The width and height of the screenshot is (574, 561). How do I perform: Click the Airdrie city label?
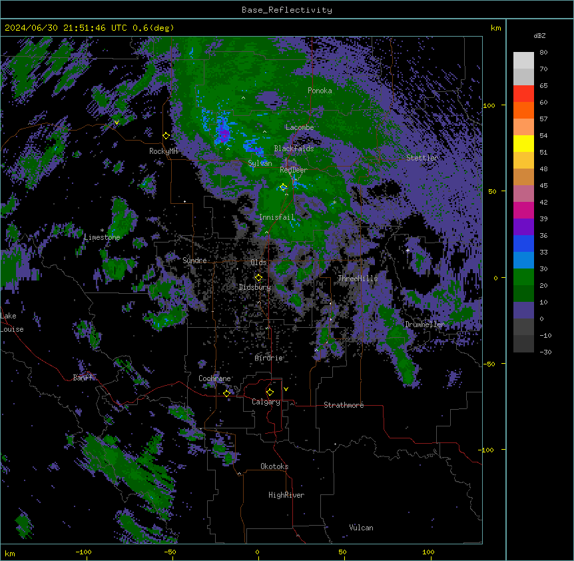pyautogui.click(x=269, y=358)
